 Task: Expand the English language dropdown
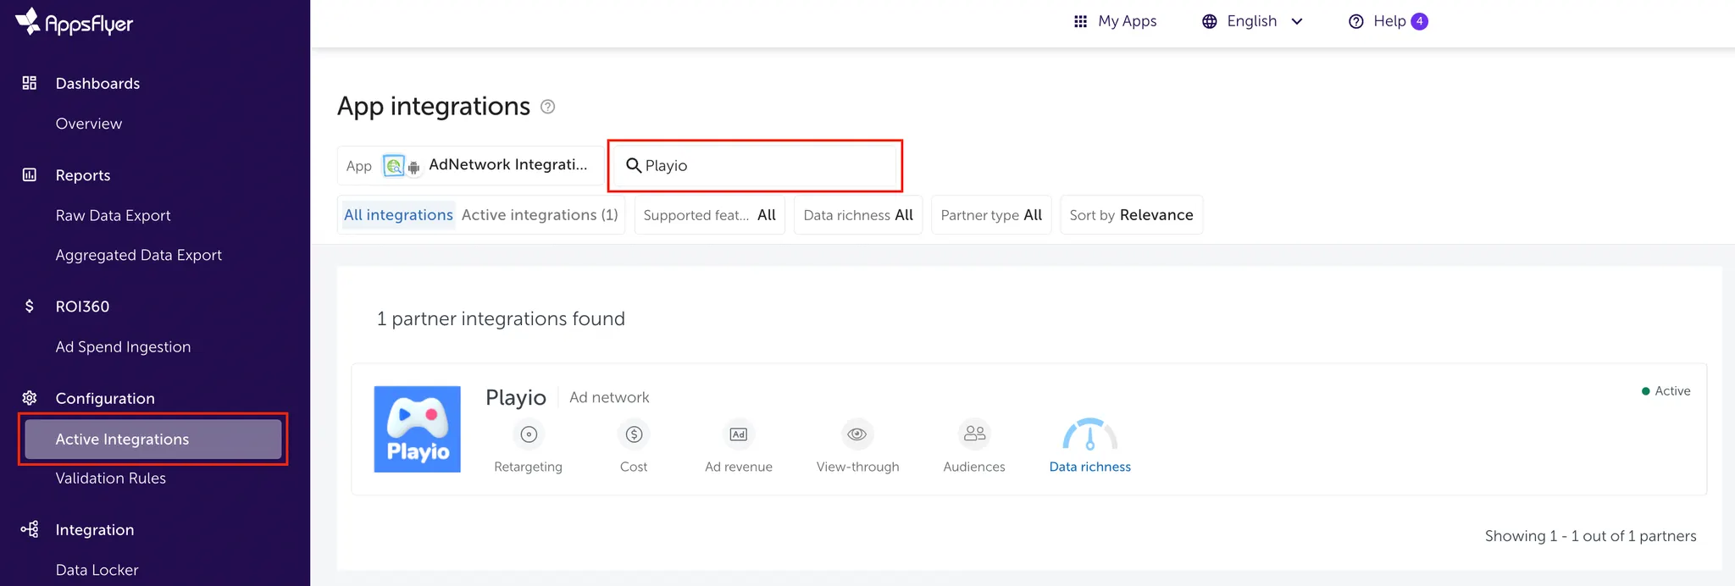[1252, 21]
